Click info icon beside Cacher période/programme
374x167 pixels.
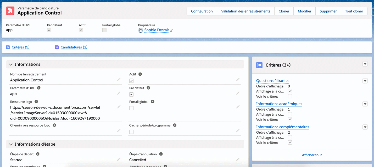(x=175, y=125)
